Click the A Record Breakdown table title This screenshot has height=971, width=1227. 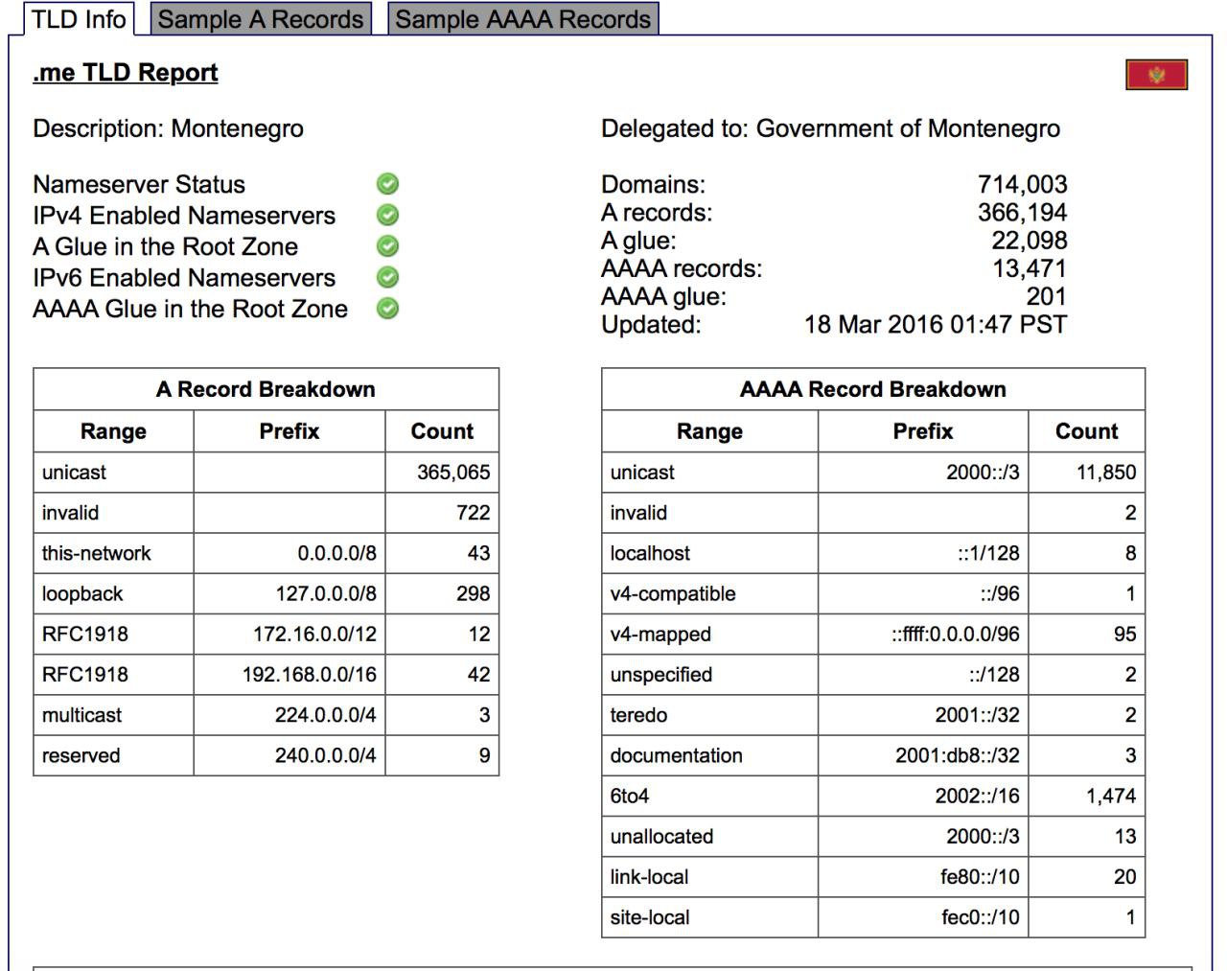tap(266, 389)
